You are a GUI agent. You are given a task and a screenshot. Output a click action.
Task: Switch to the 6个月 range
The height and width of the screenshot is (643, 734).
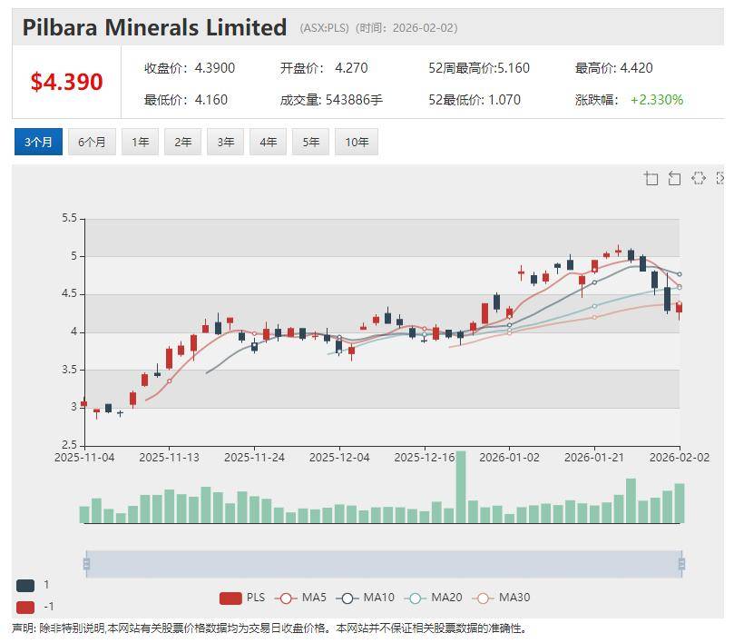(x=92, y=142)
